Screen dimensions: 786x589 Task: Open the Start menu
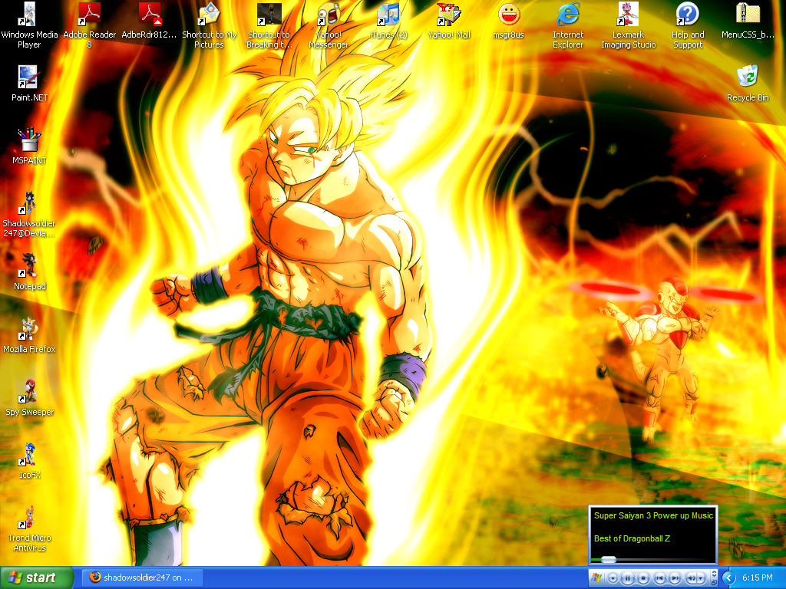coord(37,577)
